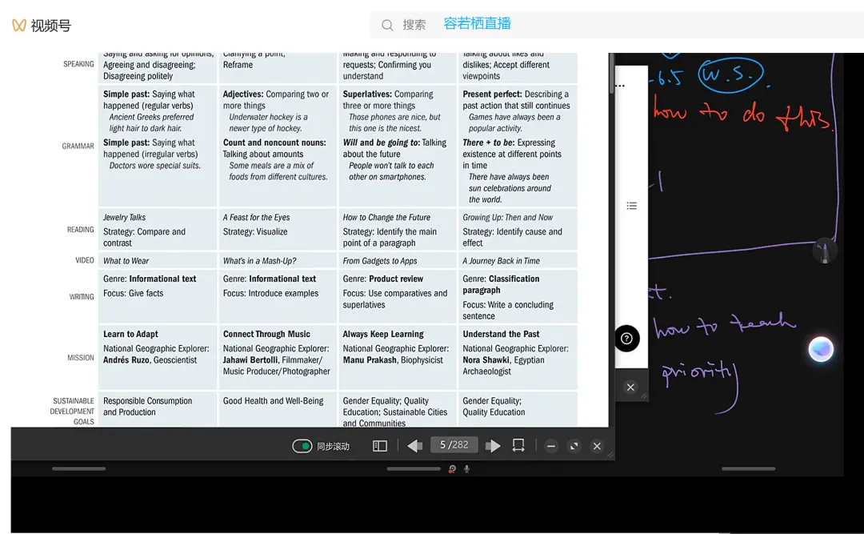The height and width of the screenshot is (534, 864).
Task: Click the glowing blue assistant orb
Action: point(821,349)
